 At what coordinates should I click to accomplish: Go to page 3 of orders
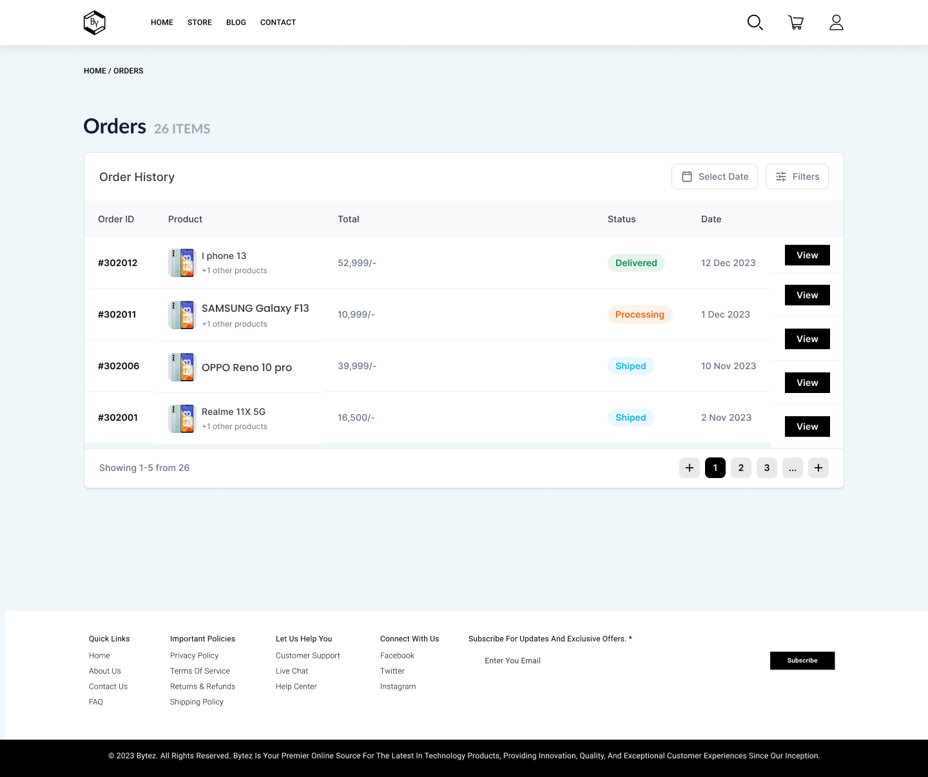click(x=767, y=468)
